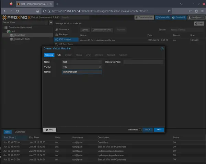Open the Tasks log tab
The height and width of the screenshot is (164, 206).
coord(8,132)
